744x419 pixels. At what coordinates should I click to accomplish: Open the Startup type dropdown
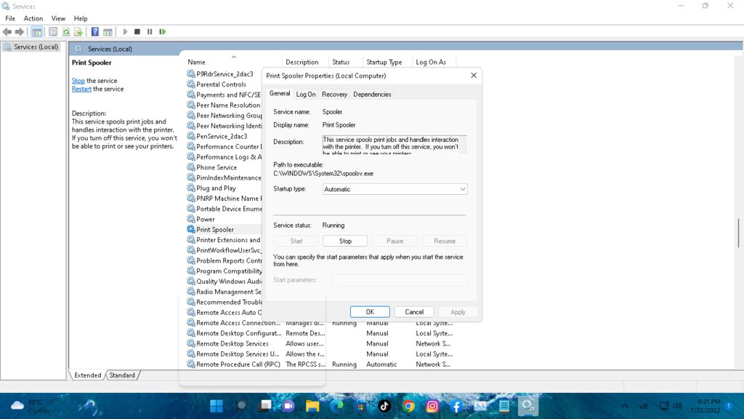point(395,189)
